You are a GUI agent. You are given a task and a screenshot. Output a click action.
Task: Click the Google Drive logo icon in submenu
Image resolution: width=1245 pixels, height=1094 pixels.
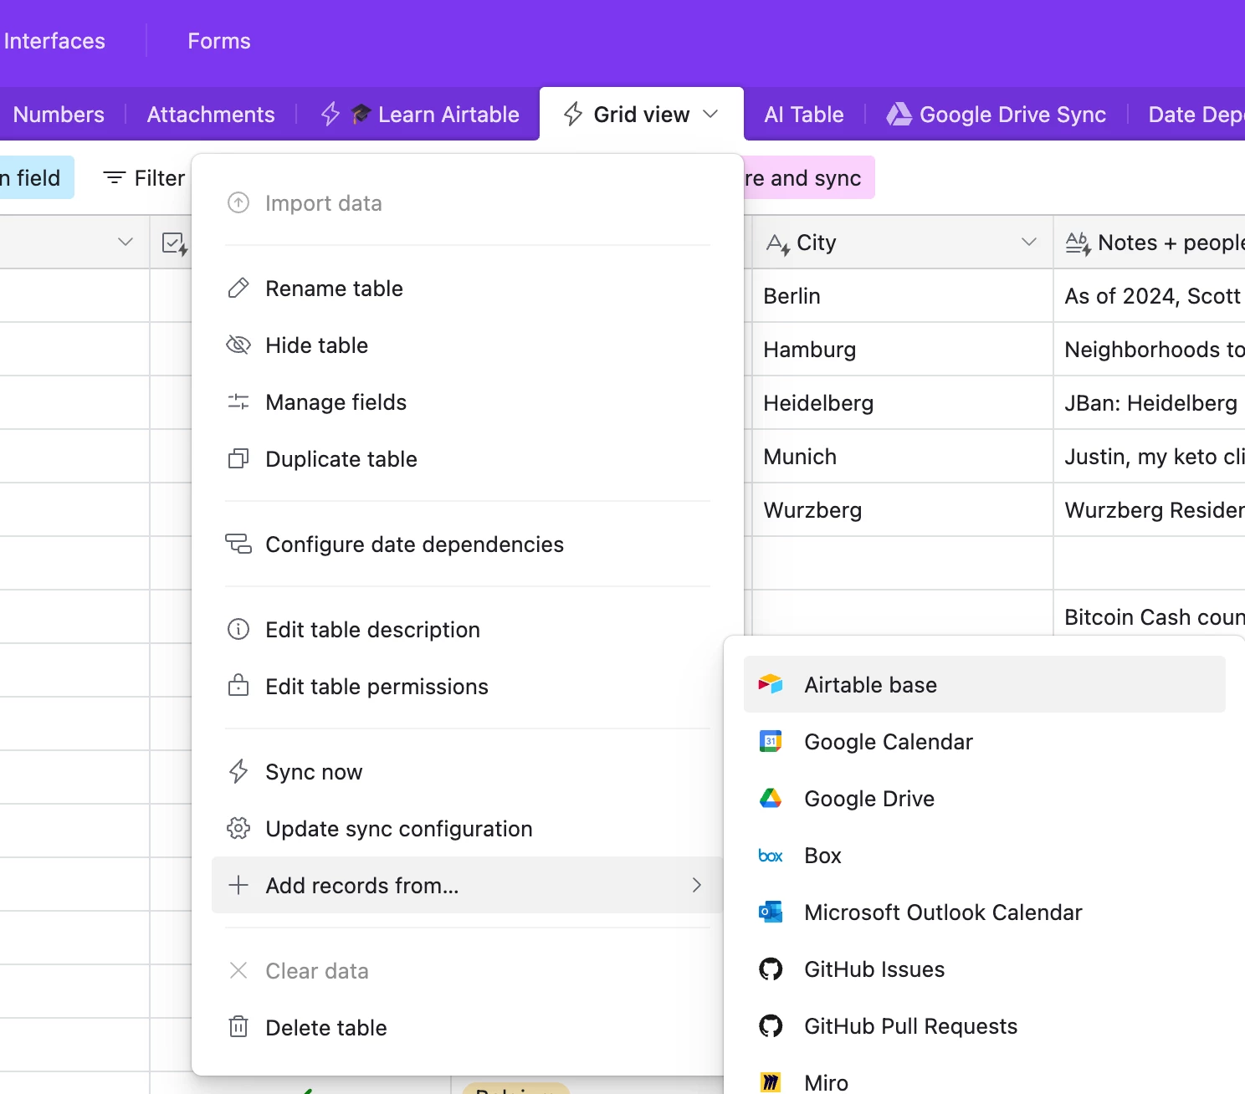coord(771,798)
